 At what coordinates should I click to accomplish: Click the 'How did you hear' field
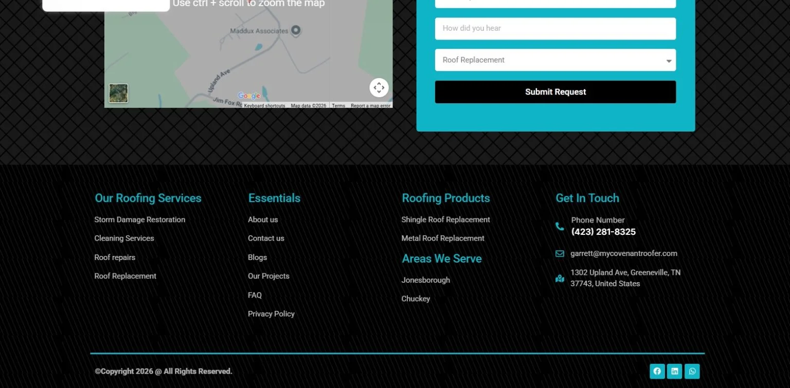click(555, 29)
